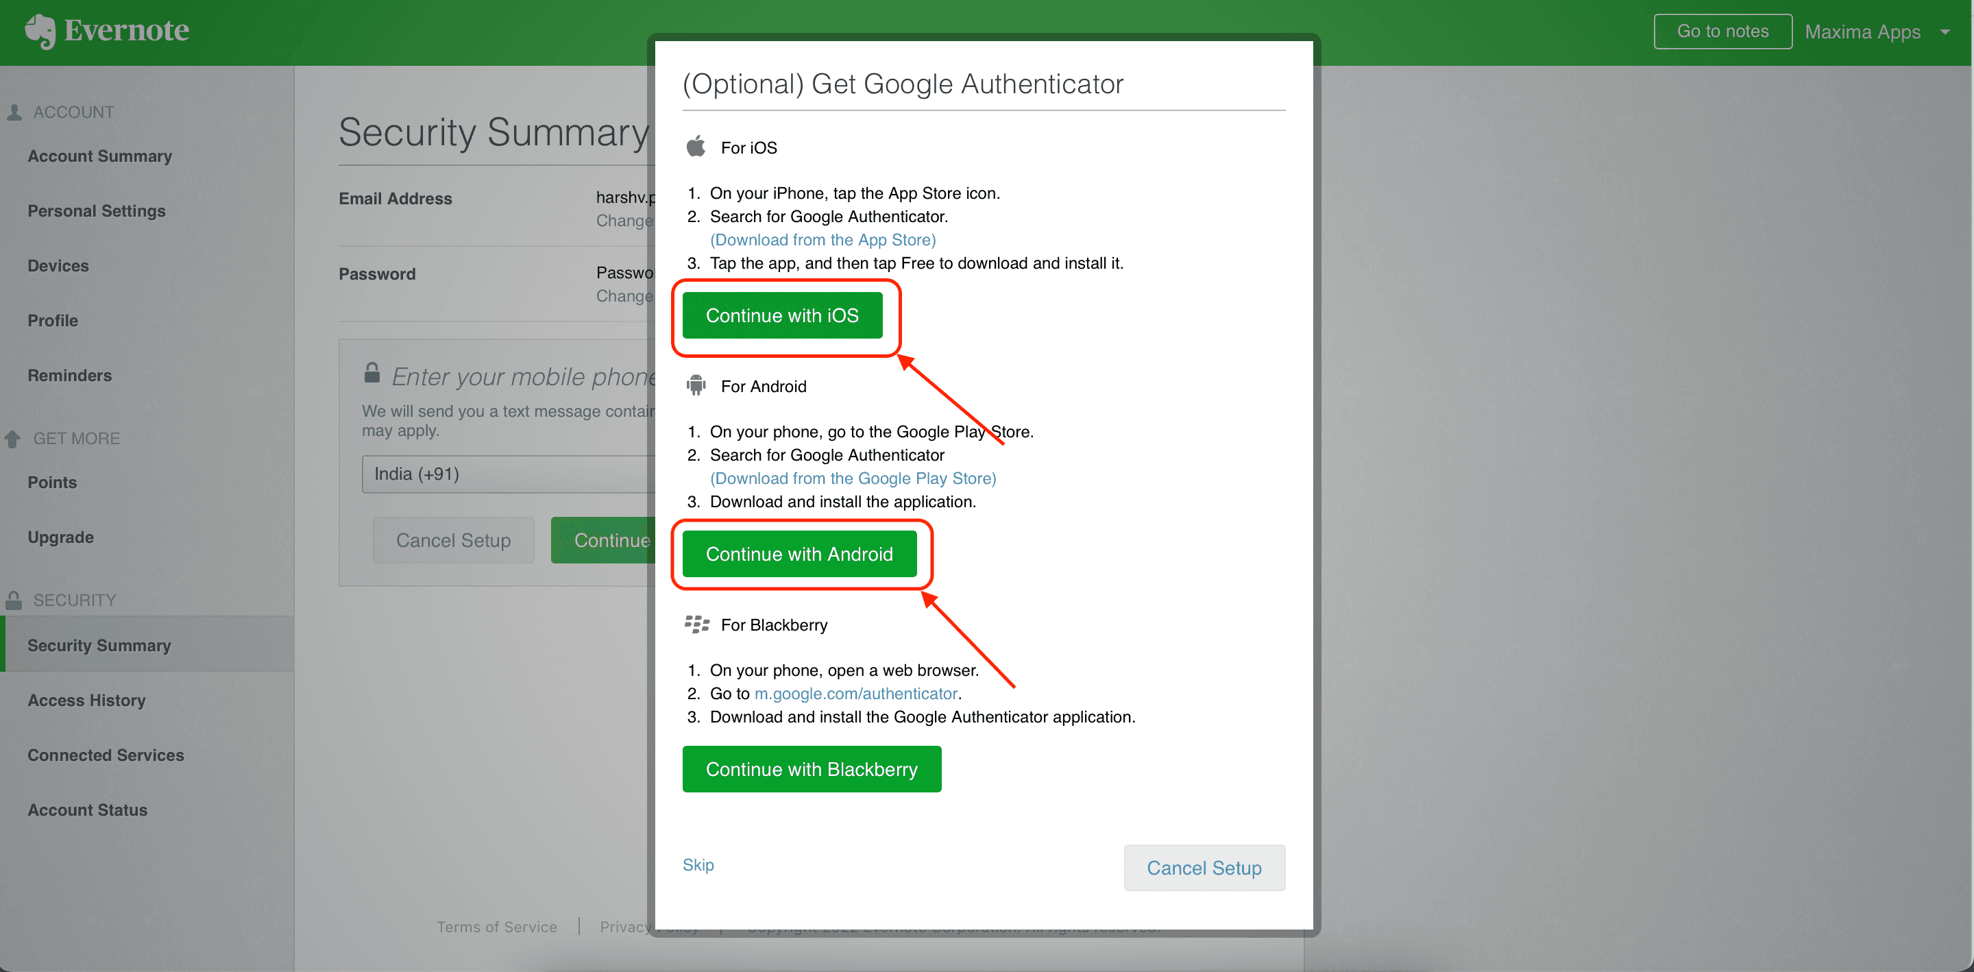Click Continue with iOS button
Image resolution: width=1974 pixels, height=972 pixels.
(x=782, y=315)
